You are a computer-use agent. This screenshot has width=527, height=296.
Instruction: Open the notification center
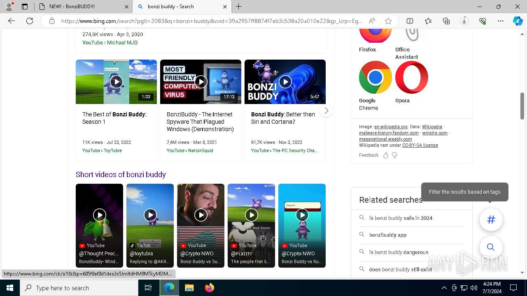click(x=513, y=288)
